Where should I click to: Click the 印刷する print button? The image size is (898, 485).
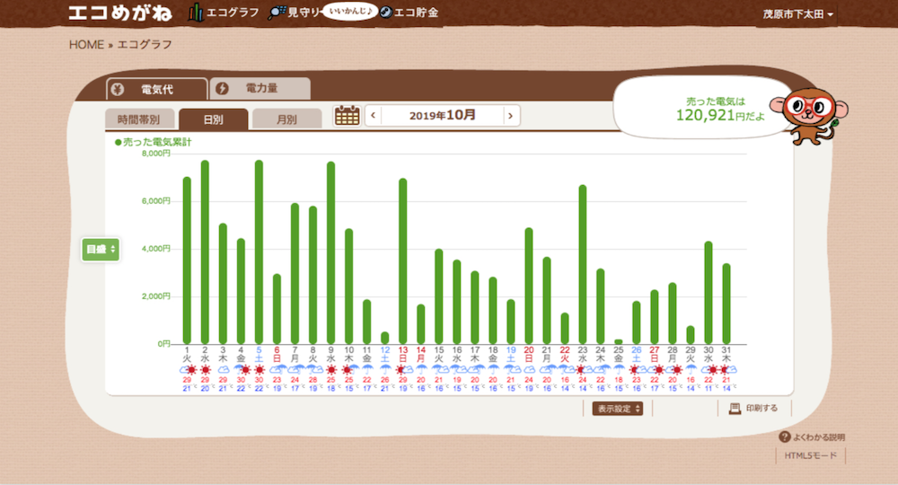click(755, 409)
